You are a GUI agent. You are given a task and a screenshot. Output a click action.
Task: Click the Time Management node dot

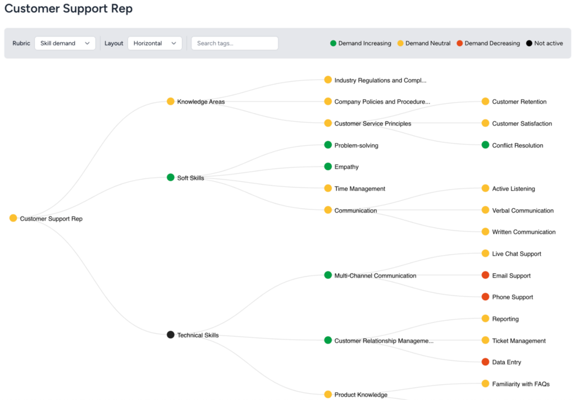coord(328,188)
